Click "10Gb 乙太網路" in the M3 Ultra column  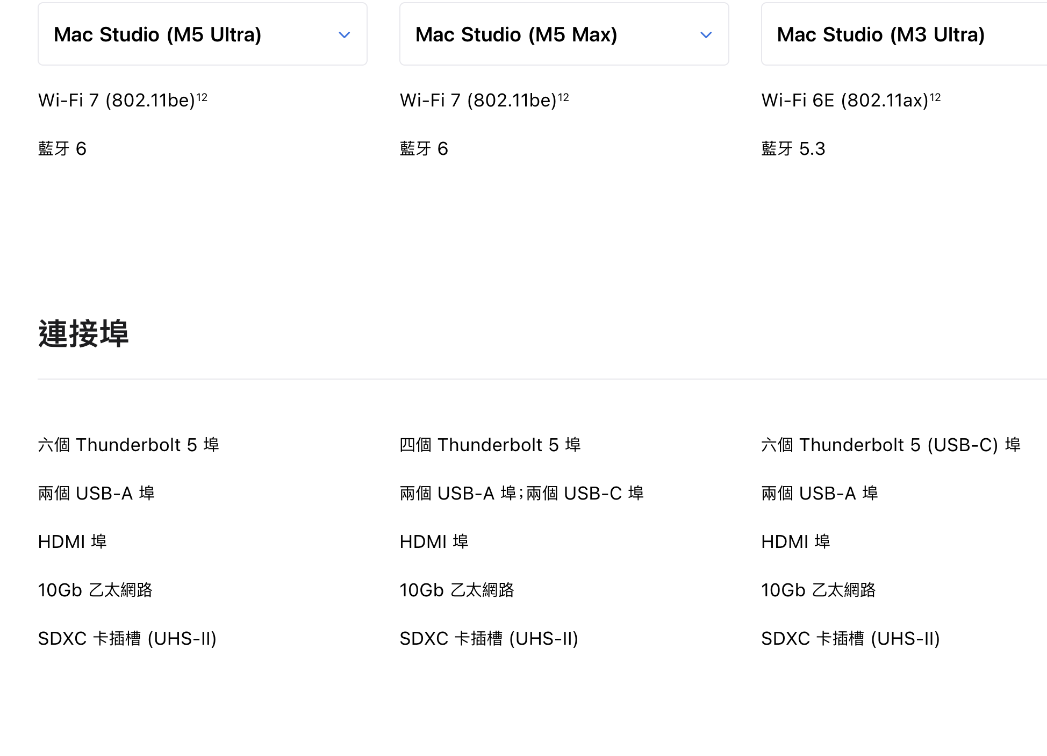[x=819, y=590]
